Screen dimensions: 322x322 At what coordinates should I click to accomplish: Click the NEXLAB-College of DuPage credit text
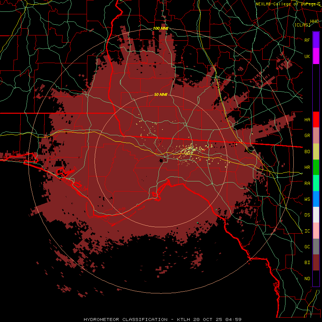[x=288, y=4]
